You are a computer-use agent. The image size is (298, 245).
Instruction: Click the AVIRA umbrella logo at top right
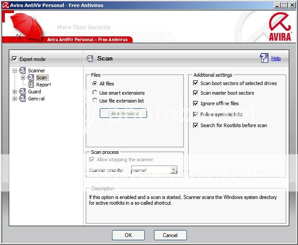280,27
